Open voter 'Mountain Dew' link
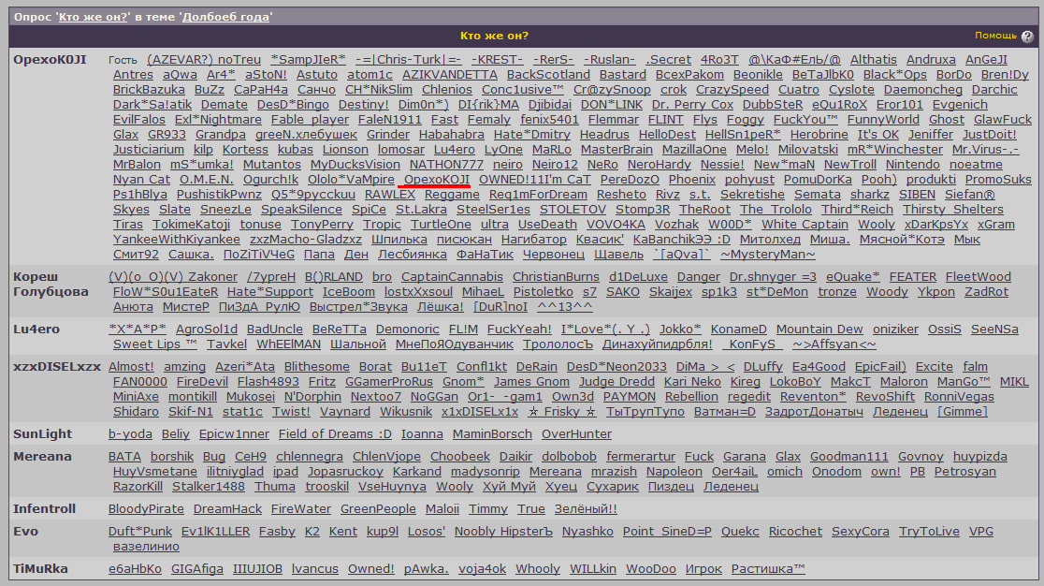Image resolution: width=1044 pixels, height=586 pixels. pyautogui.click(x=819, y=329)
